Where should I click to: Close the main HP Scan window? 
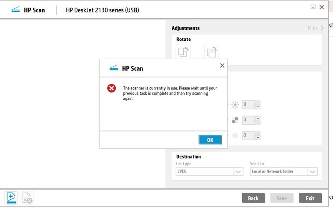(x=321, y=7)
